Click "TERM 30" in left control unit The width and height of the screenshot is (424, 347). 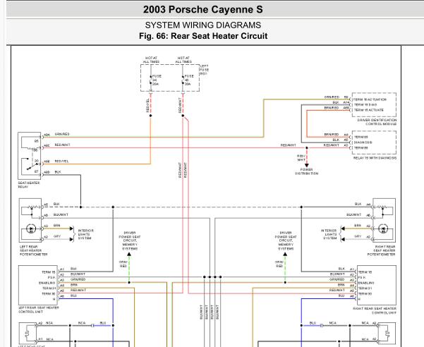[x=49, y=294]
